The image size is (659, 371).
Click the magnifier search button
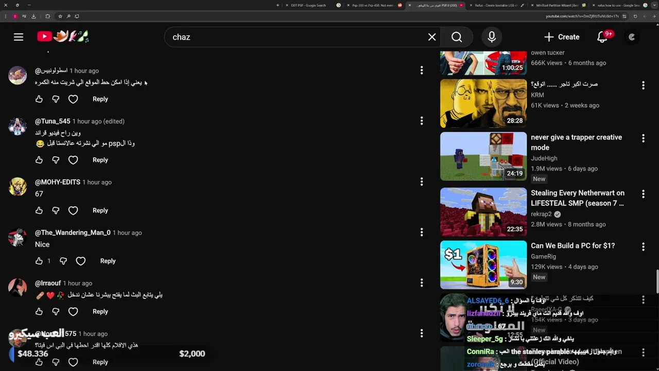point(457,37)
